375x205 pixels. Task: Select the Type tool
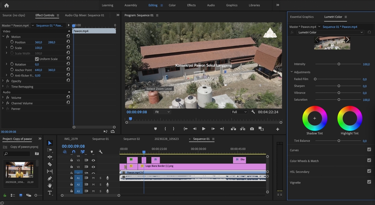[50, 192]
